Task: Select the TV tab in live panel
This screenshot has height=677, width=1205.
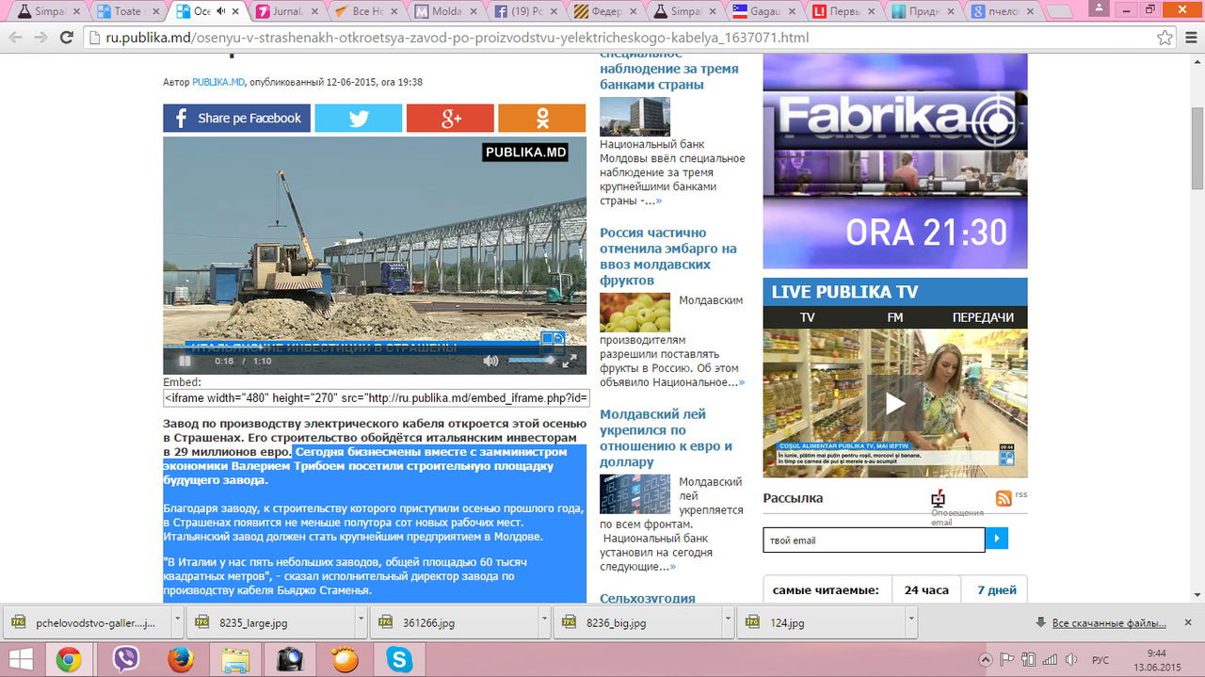Action: pos(807,317)
